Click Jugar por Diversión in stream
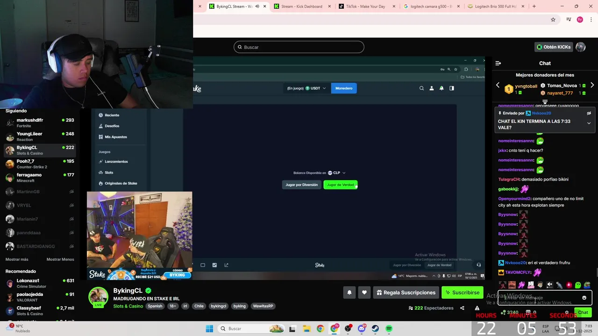 pyautogui.click(x=302, y=185)
